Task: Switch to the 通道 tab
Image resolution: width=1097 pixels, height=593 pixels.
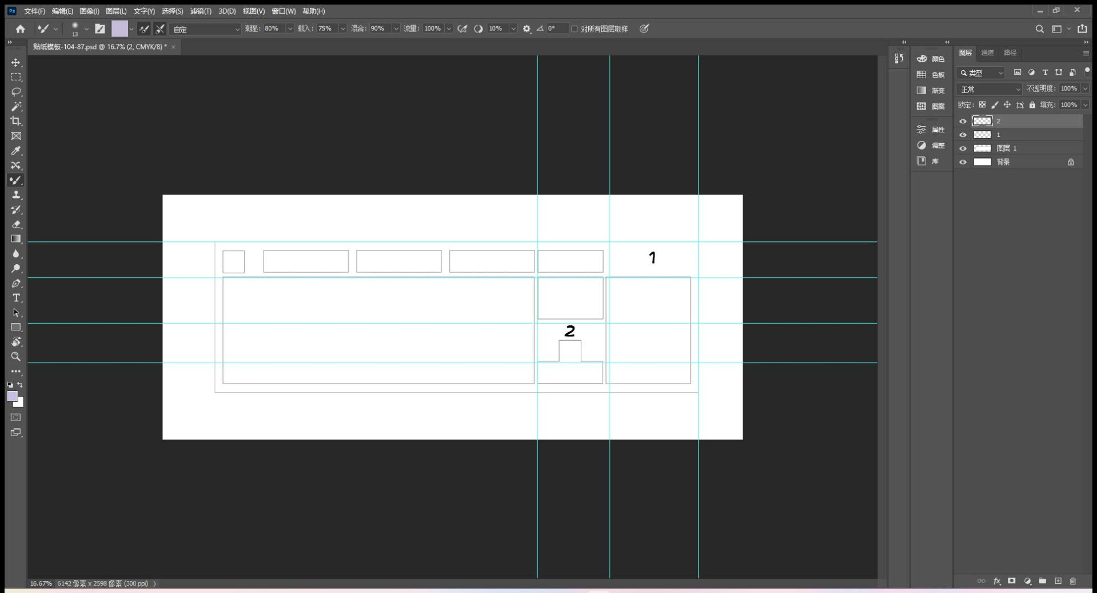Action: coord(987,53)
